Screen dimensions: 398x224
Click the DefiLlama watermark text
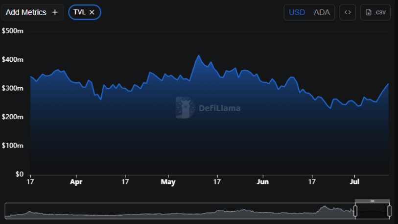[219, 108]
